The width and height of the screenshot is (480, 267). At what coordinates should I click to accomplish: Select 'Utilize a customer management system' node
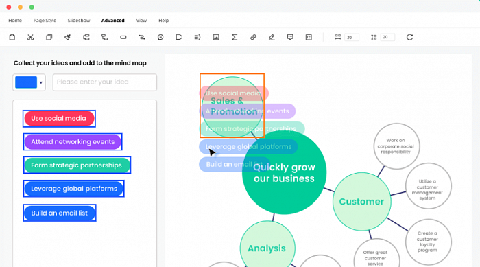click(x=429, y=186)
